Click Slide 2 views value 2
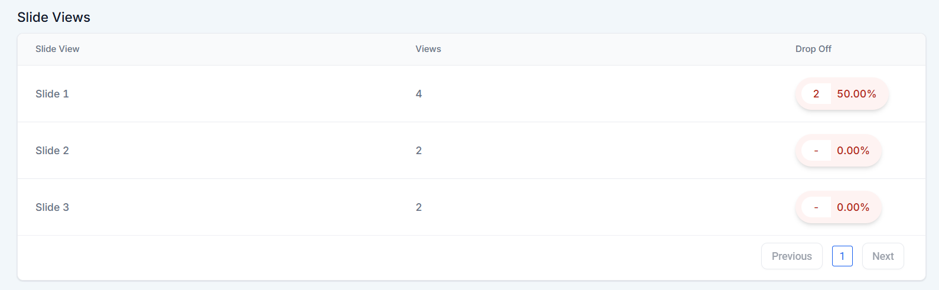The height and width of the screenshot is (290, 939). coord(419,151)
